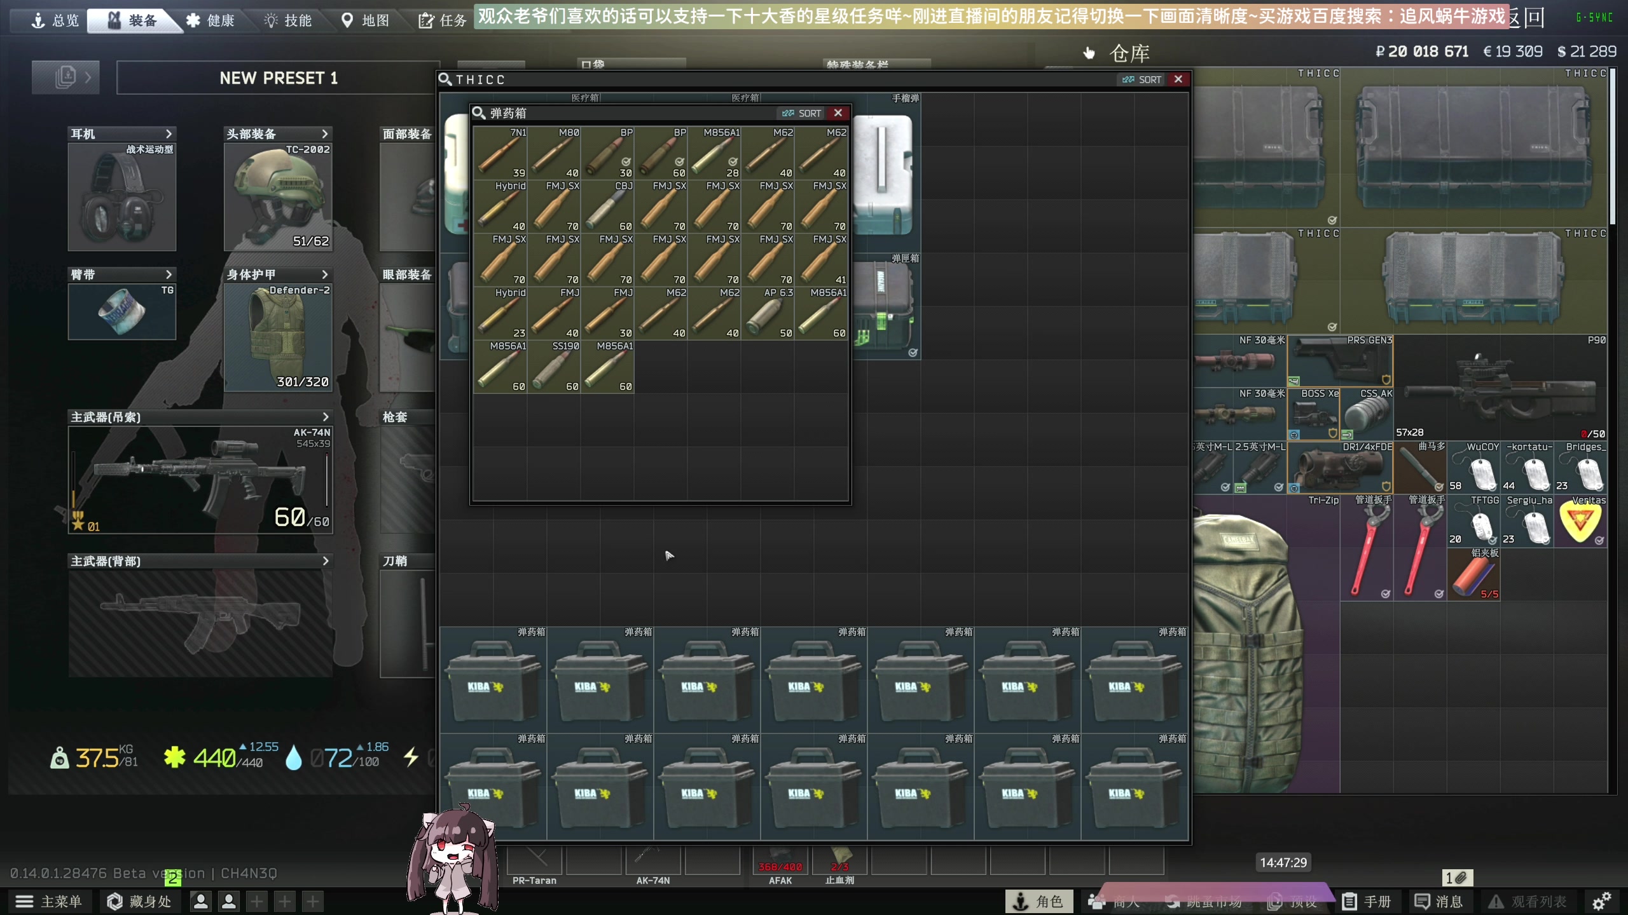This screenshot has width=1628, height=915.
Task: Select the WuCOY dogtag item
Action: (1474, 468)
